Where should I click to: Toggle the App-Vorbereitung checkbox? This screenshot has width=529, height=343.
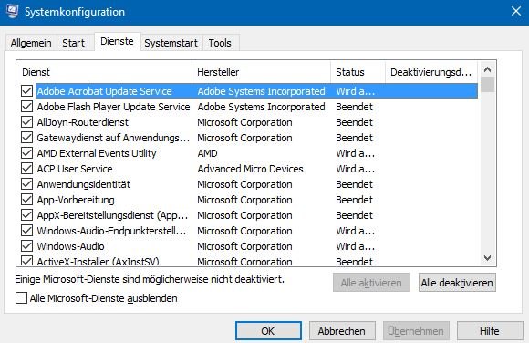click(26, 200)
